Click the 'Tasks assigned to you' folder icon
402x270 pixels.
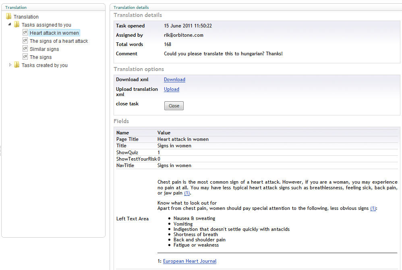17,25
